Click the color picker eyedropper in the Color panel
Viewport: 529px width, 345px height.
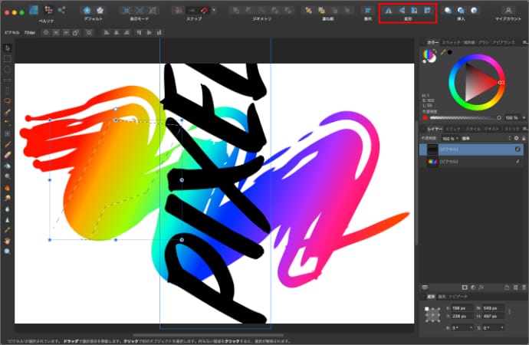coord(442,53)
